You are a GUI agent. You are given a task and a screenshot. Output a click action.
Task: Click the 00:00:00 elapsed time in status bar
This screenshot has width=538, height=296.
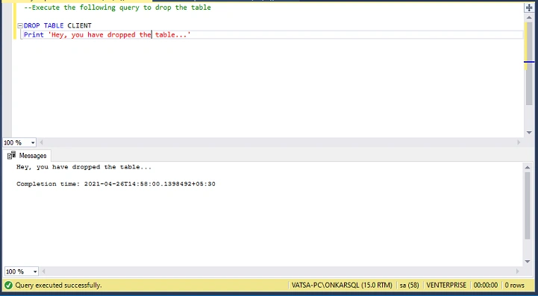click(486, 286)
